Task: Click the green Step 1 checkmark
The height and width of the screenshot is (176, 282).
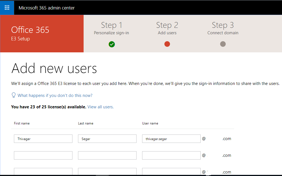Action: click(x=111, y=44)
